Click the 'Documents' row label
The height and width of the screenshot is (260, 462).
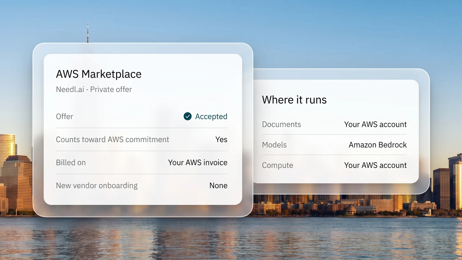pyautogui.click(x=282, y=125)
